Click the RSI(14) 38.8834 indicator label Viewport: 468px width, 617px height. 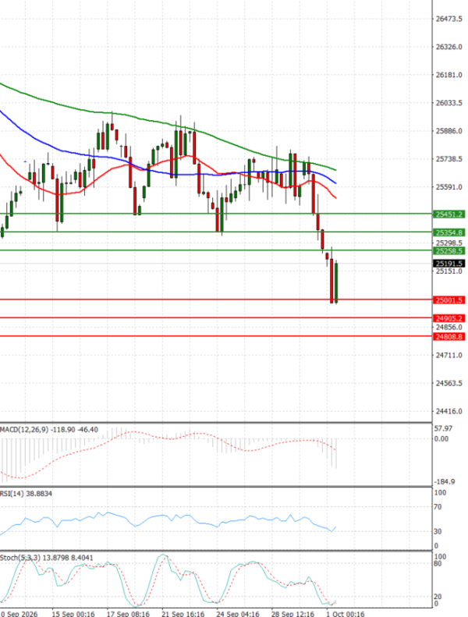[26, 494]
